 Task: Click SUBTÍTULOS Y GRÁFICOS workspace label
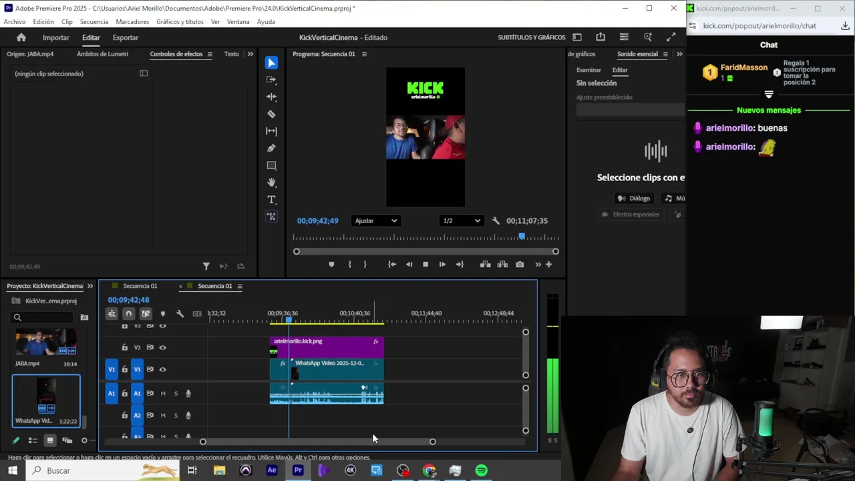click(x=532, y=37)
